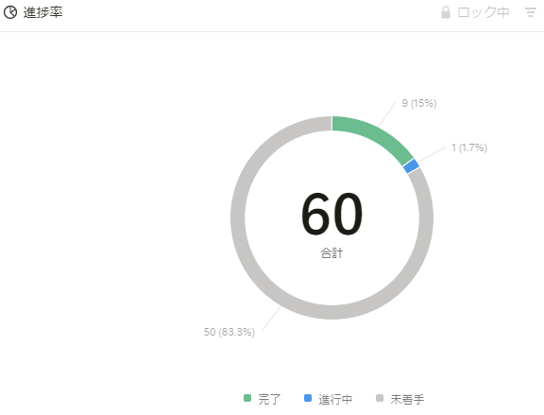Click the pie chart icon beside 進捗率
This screenshot has height=415, width=544.
(10, 12)
